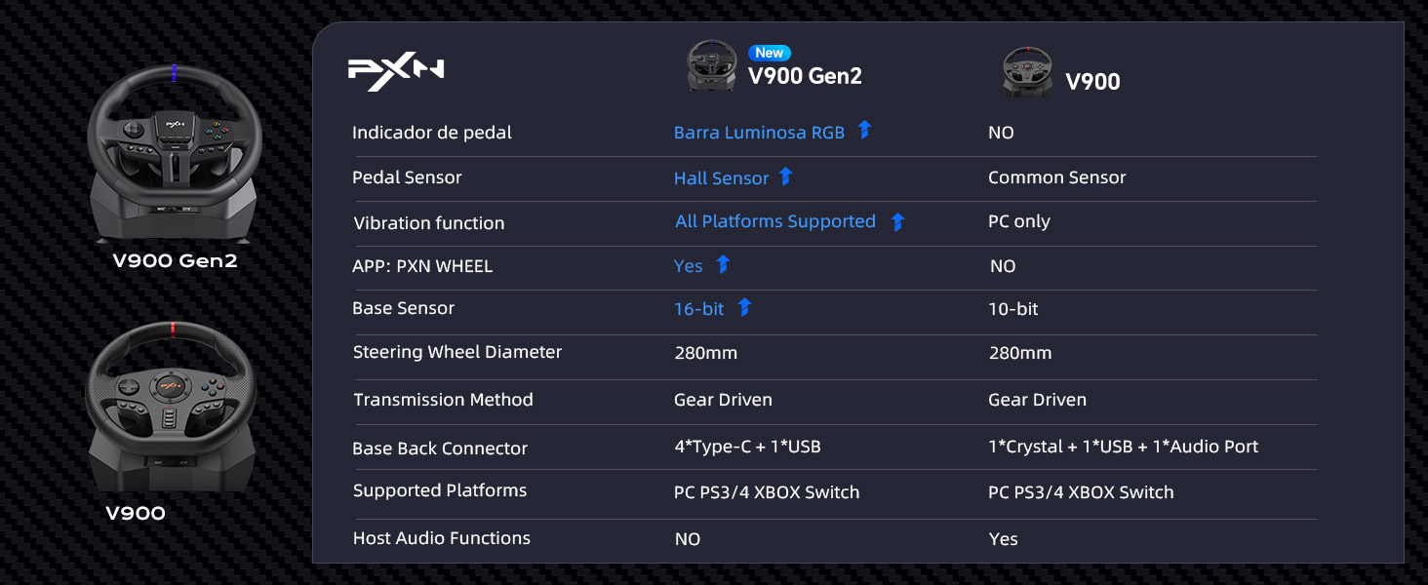
Task: Click the "V900 Gen2" caption under left image
Action: point(175,261)
